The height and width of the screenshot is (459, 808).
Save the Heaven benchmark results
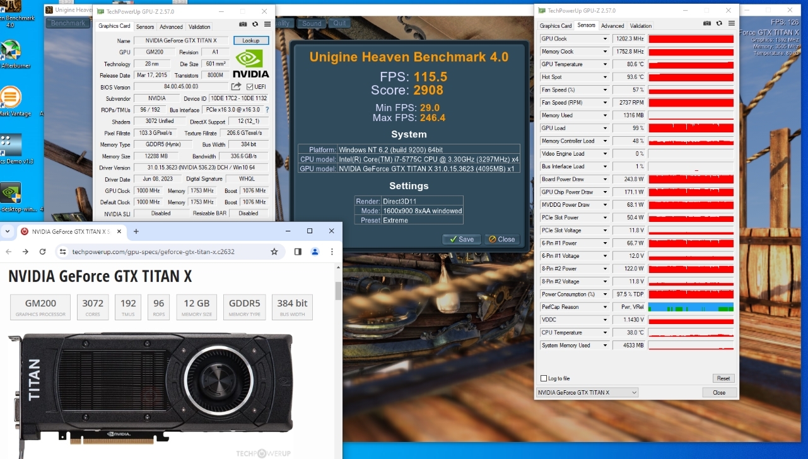click(x=462, y=239)
